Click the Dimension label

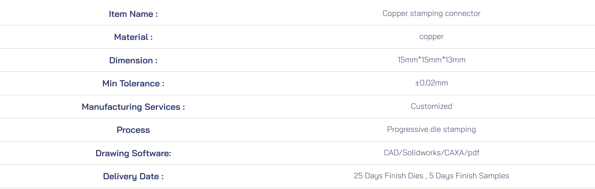point(133,60)
